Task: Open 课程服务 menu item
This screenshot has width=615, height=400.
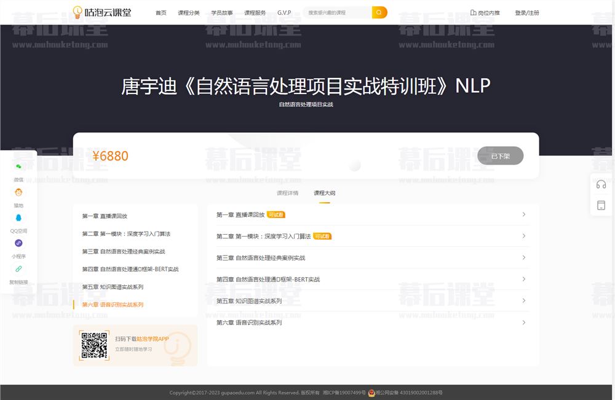Action: point(255,12)
